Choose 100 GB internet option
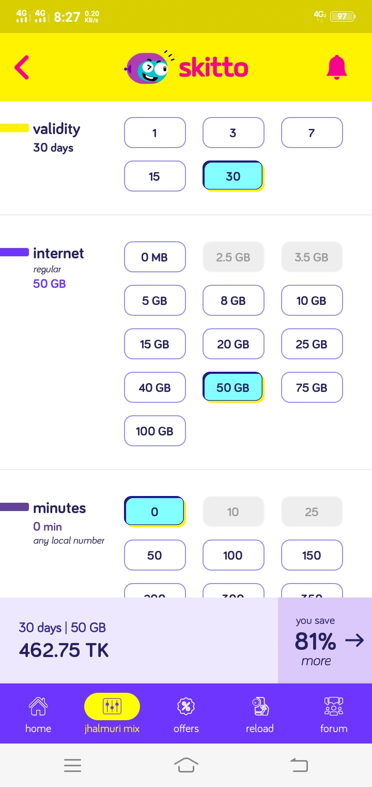372x787 pixels. [x=154, y=431]
